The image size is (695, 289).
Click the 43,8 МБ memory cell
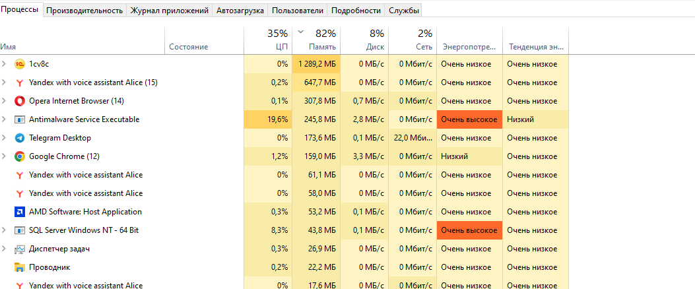[x=316, y=230]
